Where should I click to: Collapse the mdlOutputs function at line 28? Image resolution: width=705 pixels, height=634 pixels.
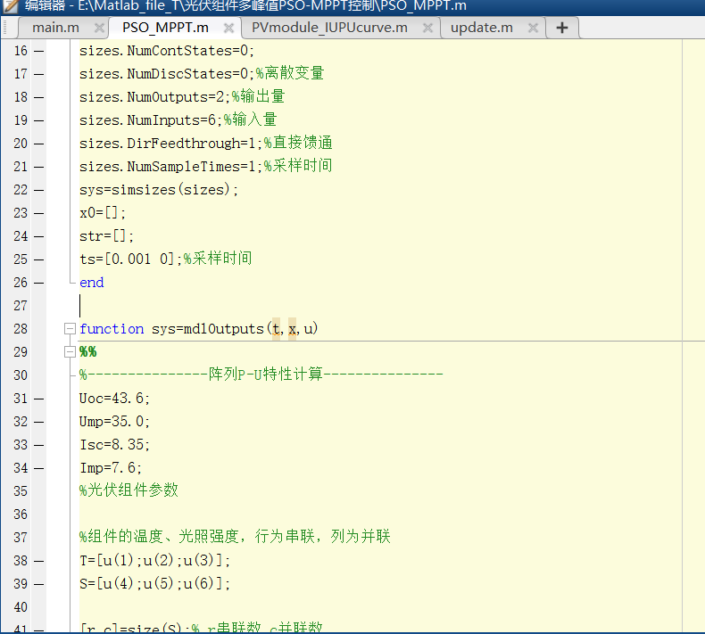pos(70,329)
